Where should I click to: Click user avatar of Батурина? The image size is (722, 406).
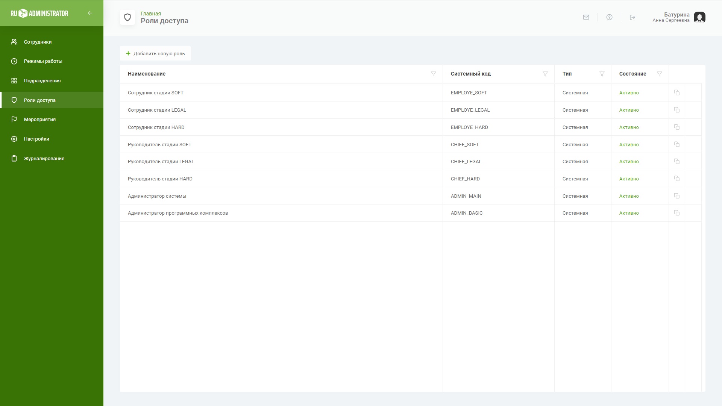[699, 17]
